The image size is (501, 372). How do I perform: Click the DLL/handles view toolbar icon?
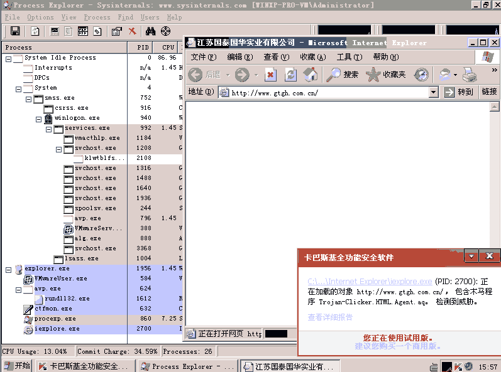[97, 31]
